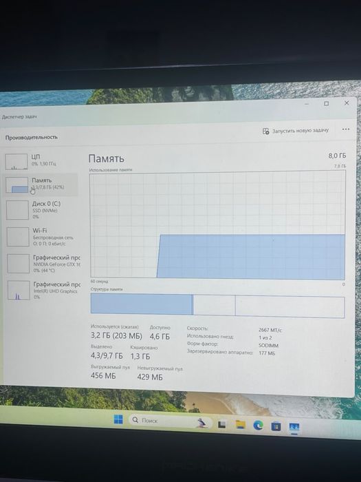Image resolution: width=361 pixels, height=482 pixels.
Task: Open Microsoft Edge from the taskbar
Action: [258, 425]
